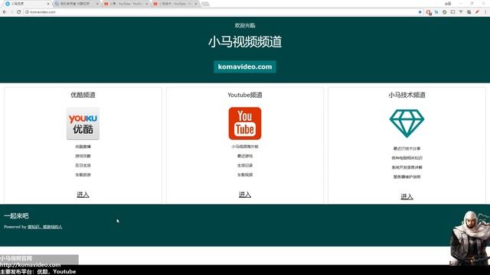This screenshot has height=275, width=490.
Task: Click the browser back arrow
Action: (x=5, y=12)
